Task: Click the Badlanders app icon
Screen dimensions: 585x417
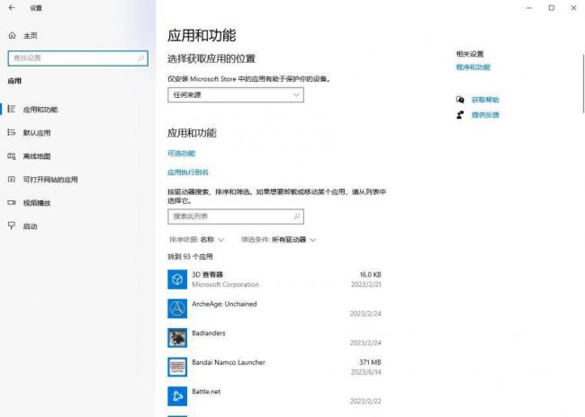Action: pos(177,338)
